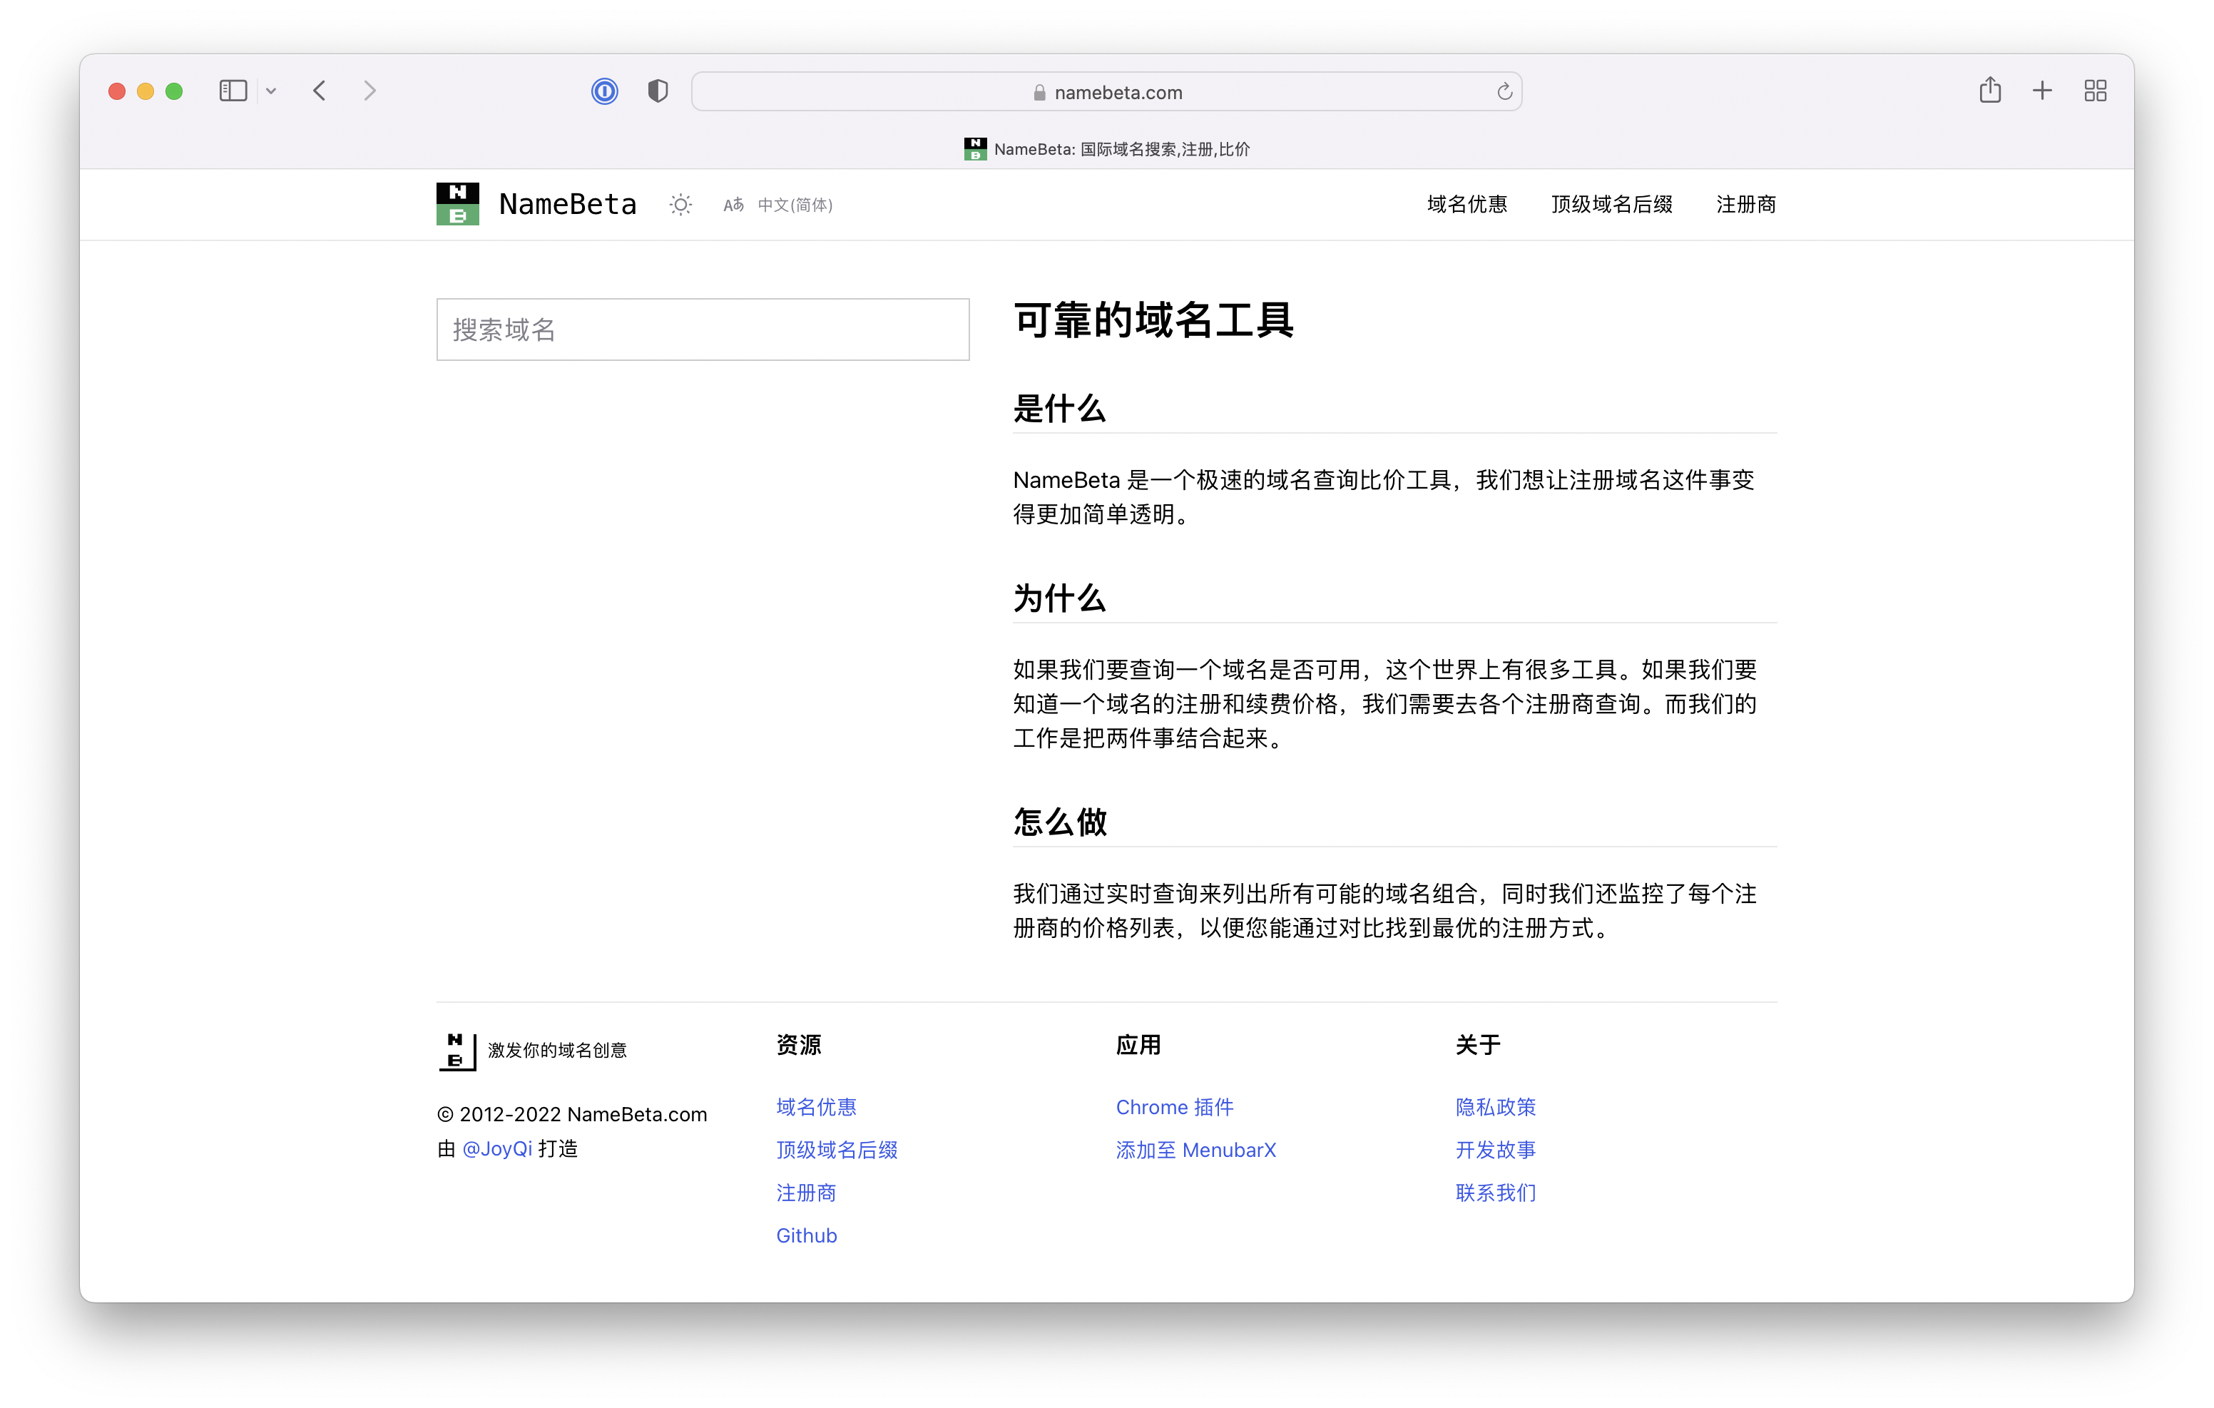Click the footer 关于 column heading
Screen dimensions: 2214x1408
1479,1045
